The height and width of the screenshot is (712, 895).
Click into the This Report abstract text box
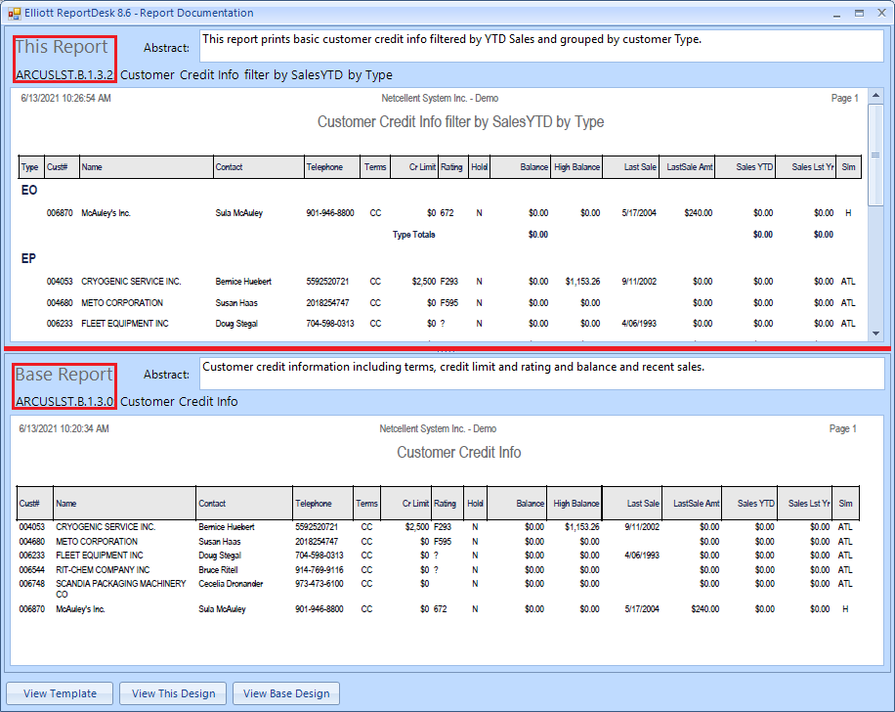(x=540, y=47)
